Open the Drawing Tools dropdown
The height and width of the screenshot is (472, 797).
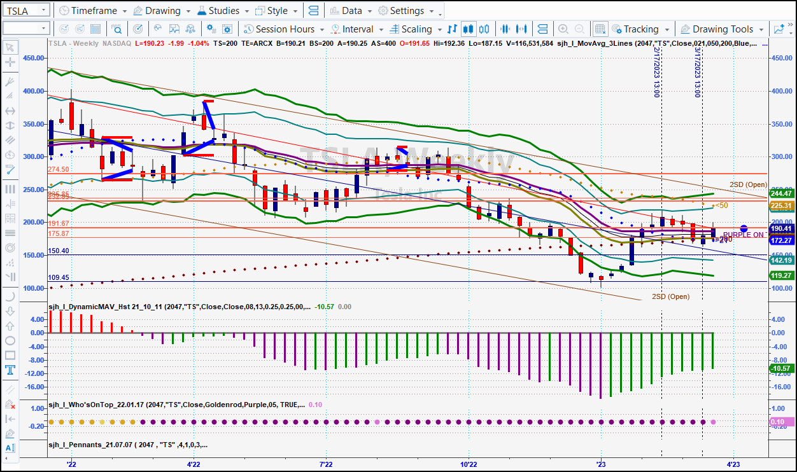pos(721,29)
